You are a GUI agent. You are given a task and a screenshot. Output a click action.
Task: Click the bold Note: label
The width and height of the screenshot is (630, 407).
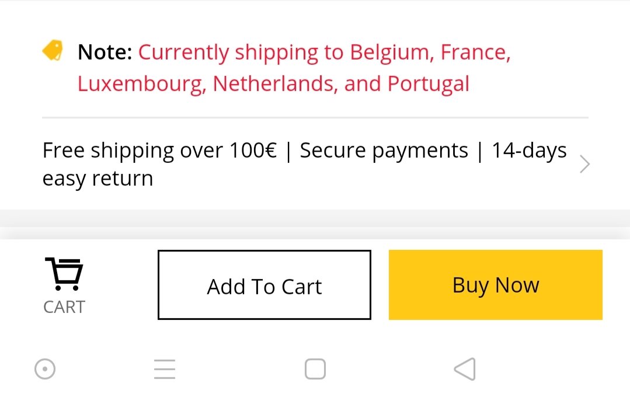pyautogui.click(x=105, y=52)
